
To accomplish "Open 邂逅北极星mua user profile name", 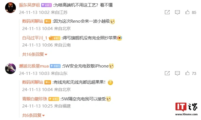I will click(x=34, y=66).
